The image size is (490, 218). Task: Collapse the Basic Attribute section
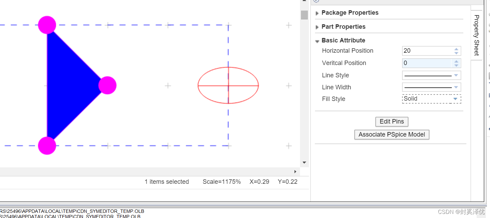tap(317, 41)
